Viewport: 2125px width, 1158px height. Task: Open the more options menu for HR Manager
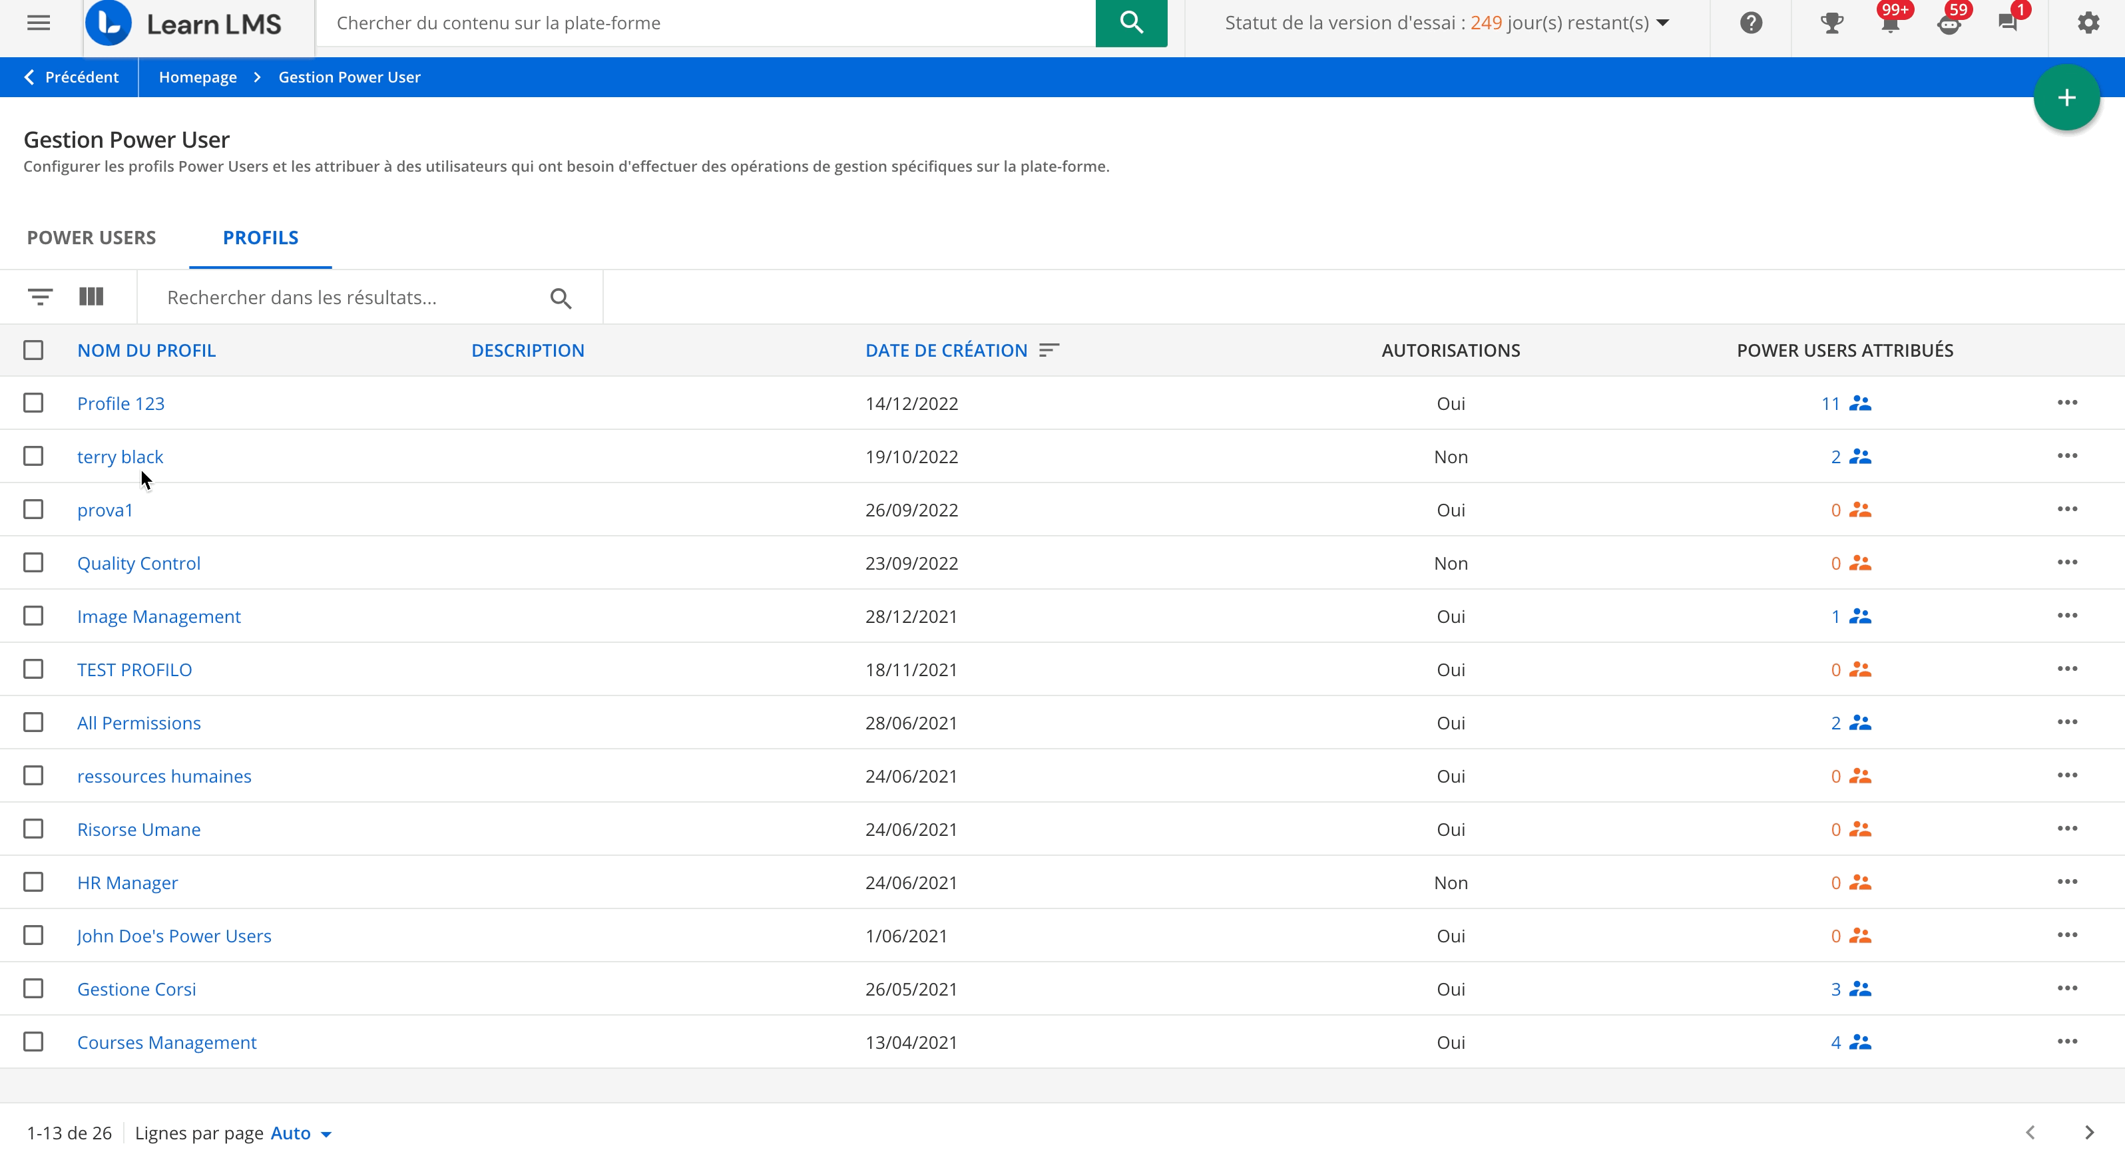tap(2066, 882)
